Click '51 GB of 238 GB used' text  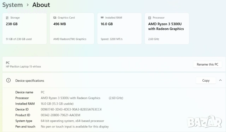(x=19, y=39)
